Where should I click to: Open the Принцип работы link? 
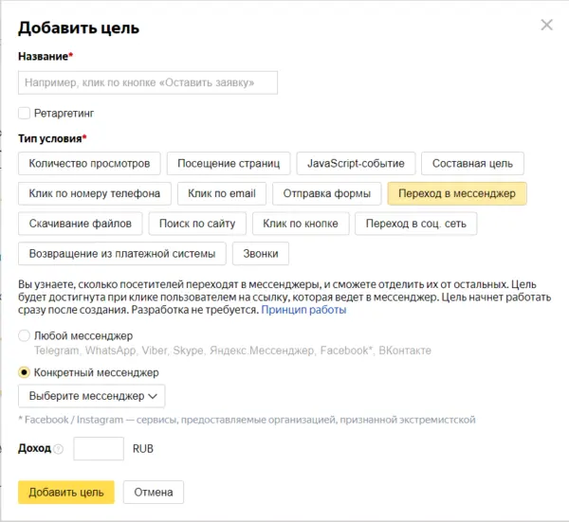pos(303,310)
